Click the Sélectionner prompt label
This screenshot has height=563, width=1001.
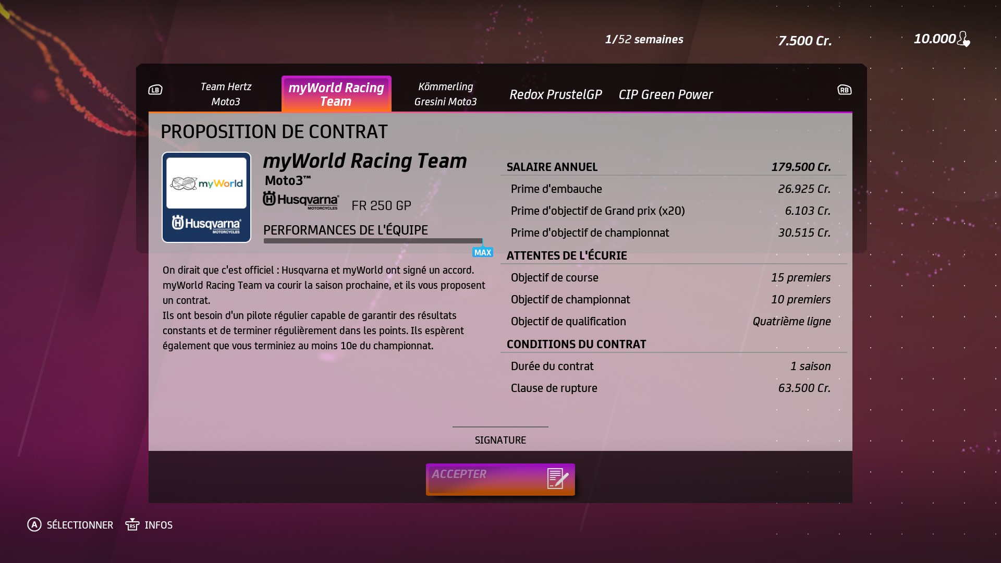[x=80, y=525]
